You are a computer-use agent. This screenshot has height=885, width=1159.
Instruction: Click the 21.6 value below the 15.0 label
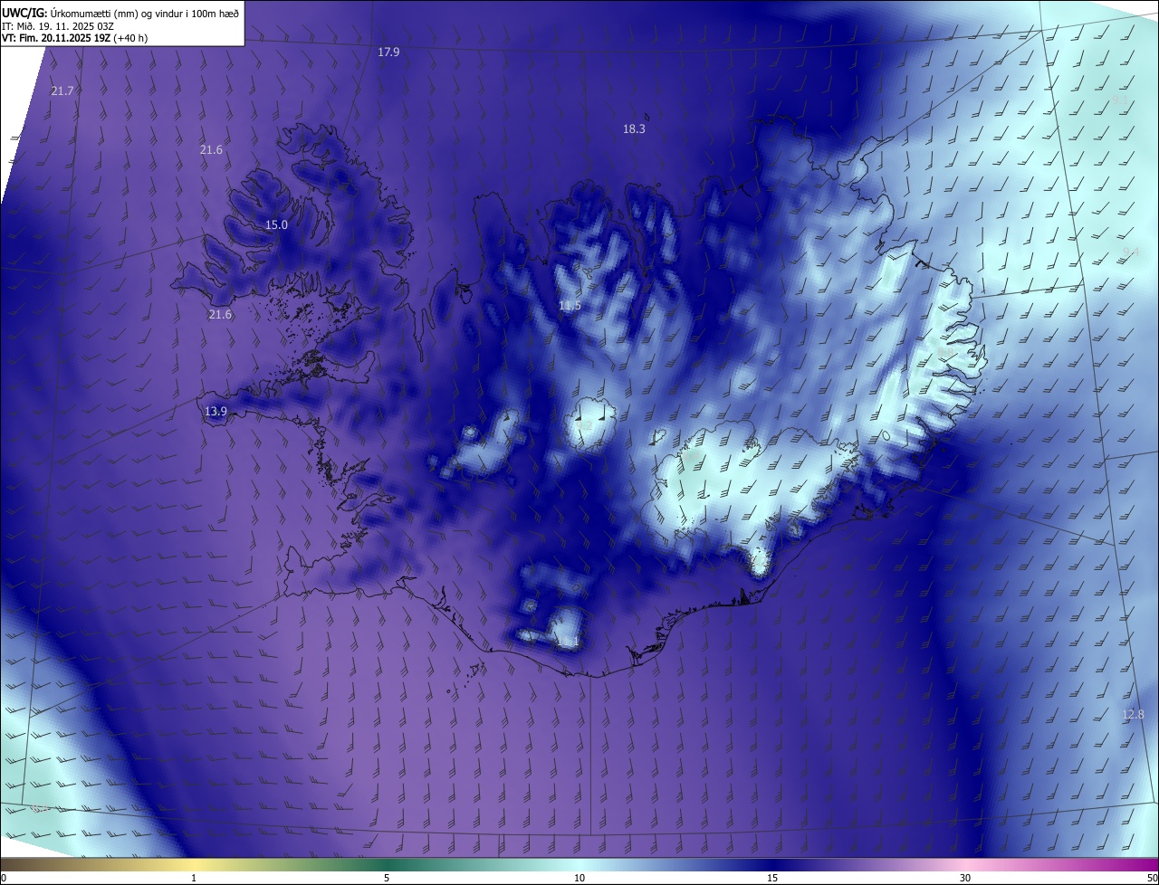click(220, 315)
